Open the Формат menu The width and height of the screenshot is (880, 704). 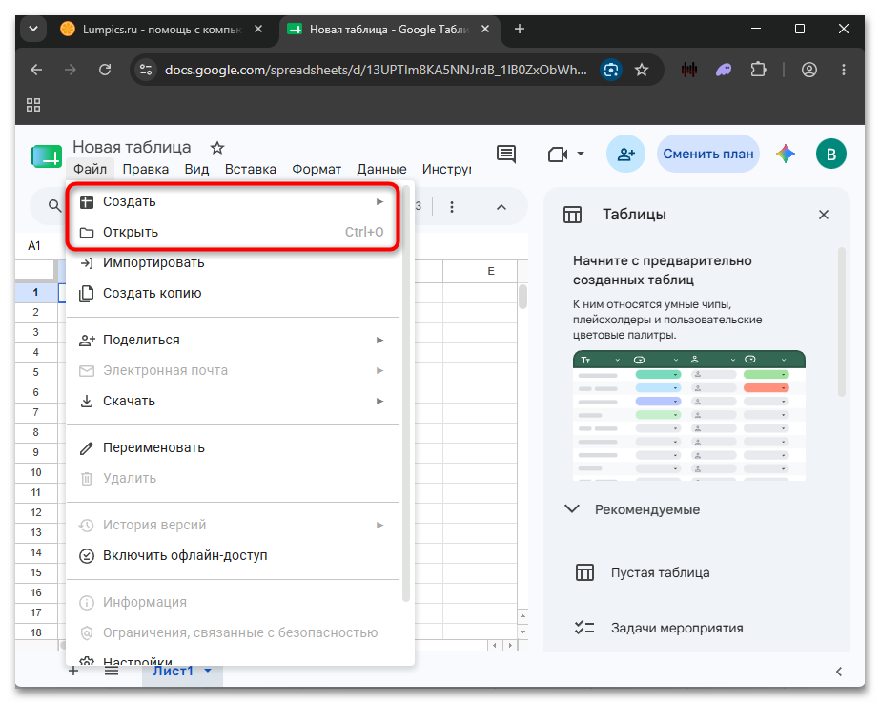click(317, 169)
